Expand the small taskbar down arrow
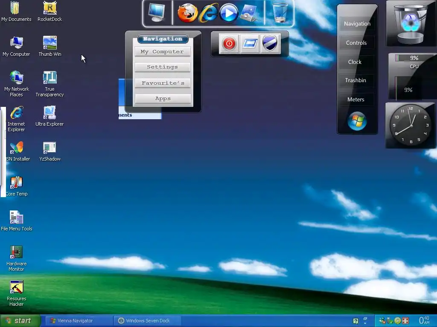The height and width of the screenshot is (327, 437). click(x=365, y=324)
